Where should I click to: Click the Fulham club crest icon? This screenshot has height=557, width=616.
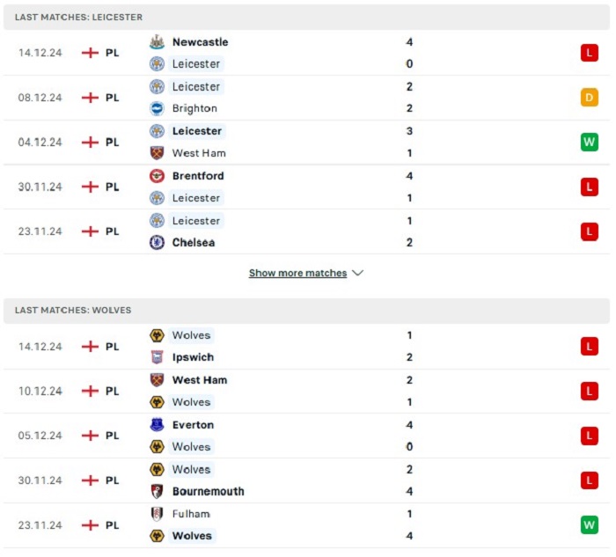coord(157,514)
